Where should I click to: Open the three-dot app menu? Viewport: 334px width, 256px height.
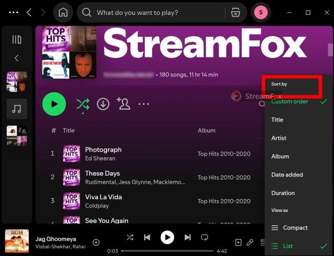coord(13,13)
